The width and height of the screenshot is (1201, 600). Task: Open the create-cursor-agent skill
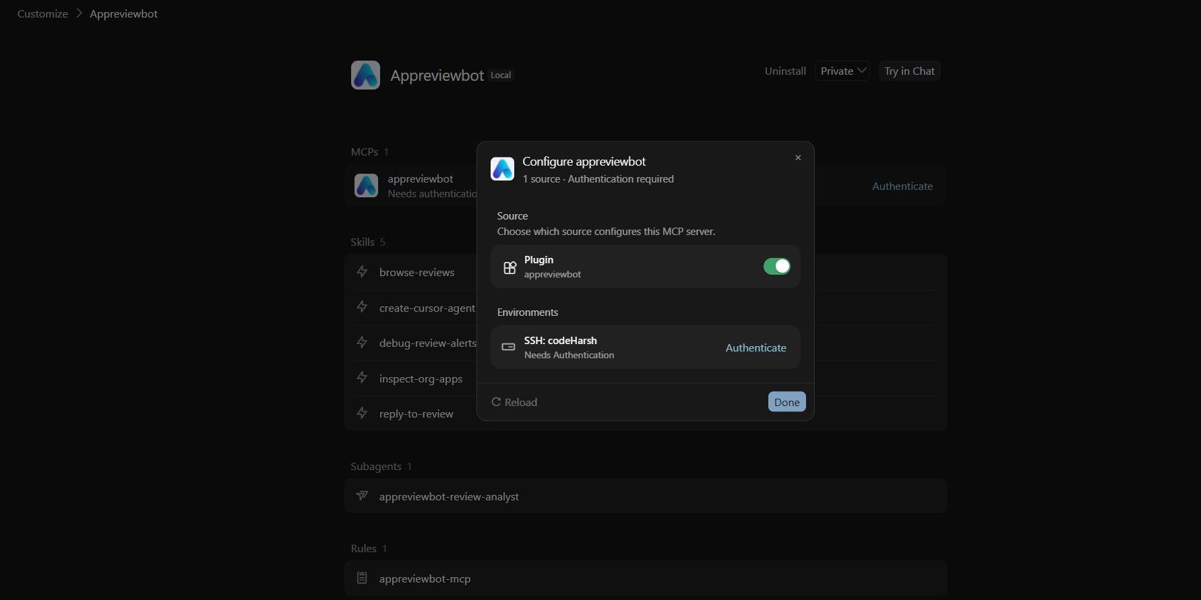[427, 308]
